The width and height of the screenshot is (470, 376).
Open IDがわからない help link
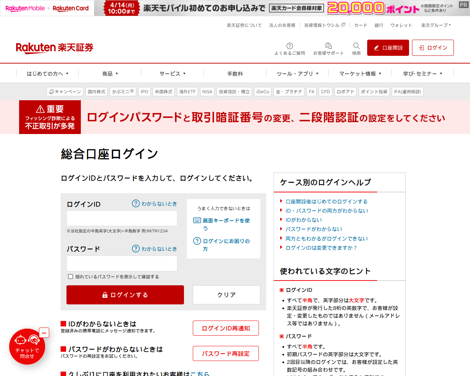[x=304, y=220]
